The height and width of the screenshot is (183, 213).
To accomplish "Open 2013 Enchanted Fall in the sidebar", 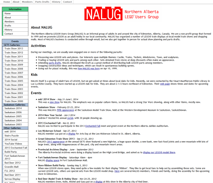I will coord(15,148).
